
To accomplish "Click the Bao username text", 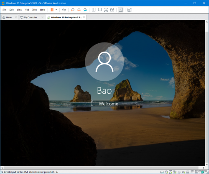I will pyautogui.click(x=104, y=91).
